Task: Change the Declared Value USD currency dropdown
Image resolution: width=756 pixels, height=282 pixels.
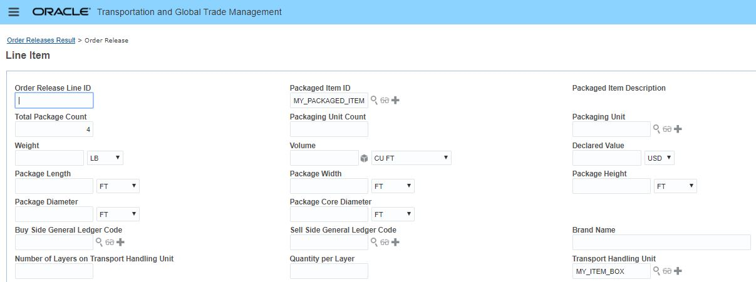Action: tap(660, 158)
